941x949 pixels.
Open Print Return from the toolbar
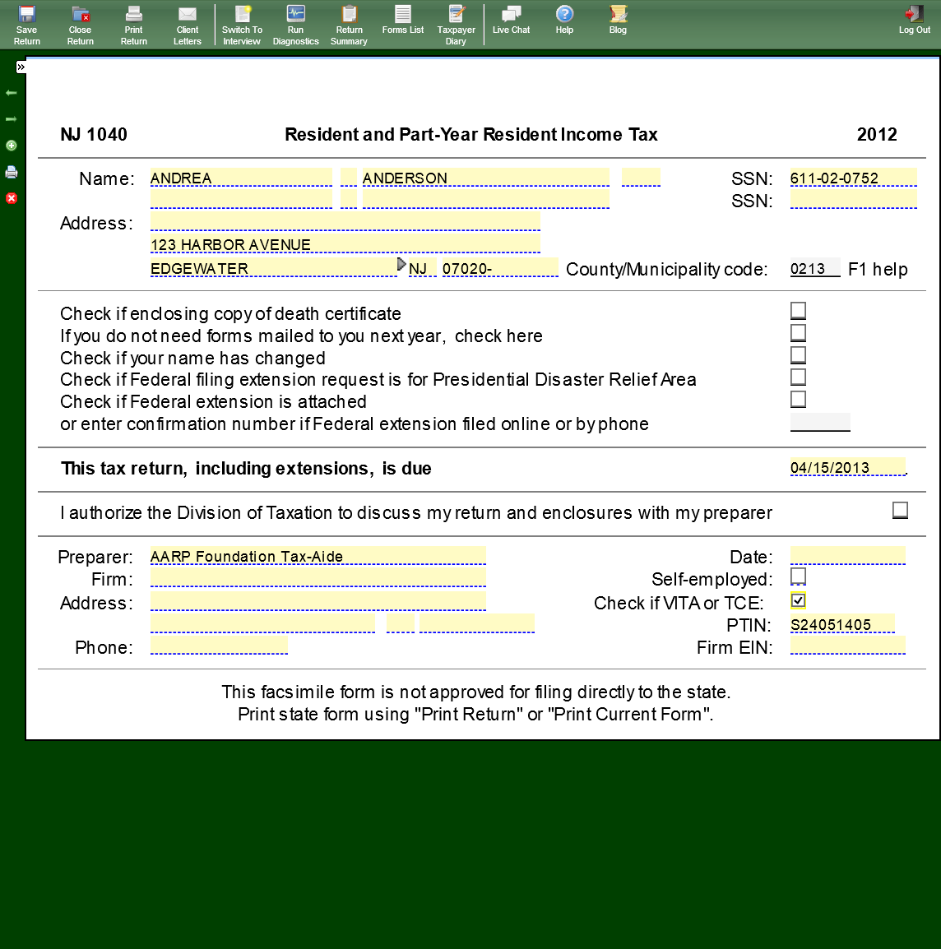(x=133, y=25)
